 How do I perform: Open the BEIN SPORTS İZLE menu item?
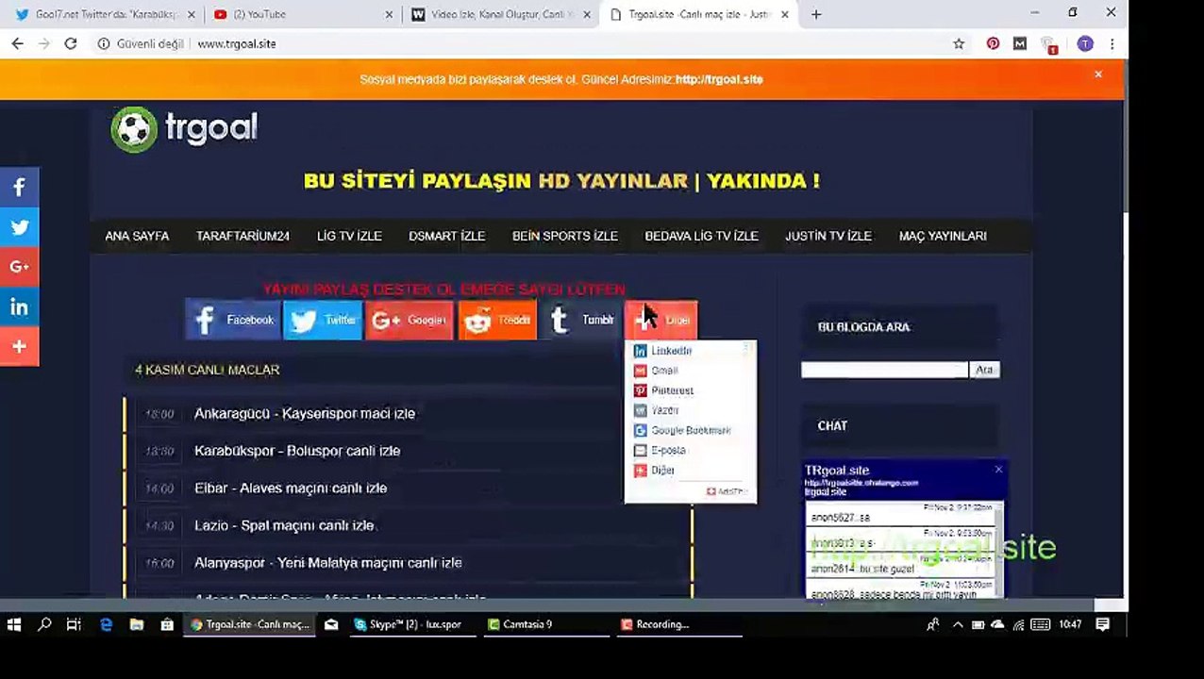[x=565, y=236]
